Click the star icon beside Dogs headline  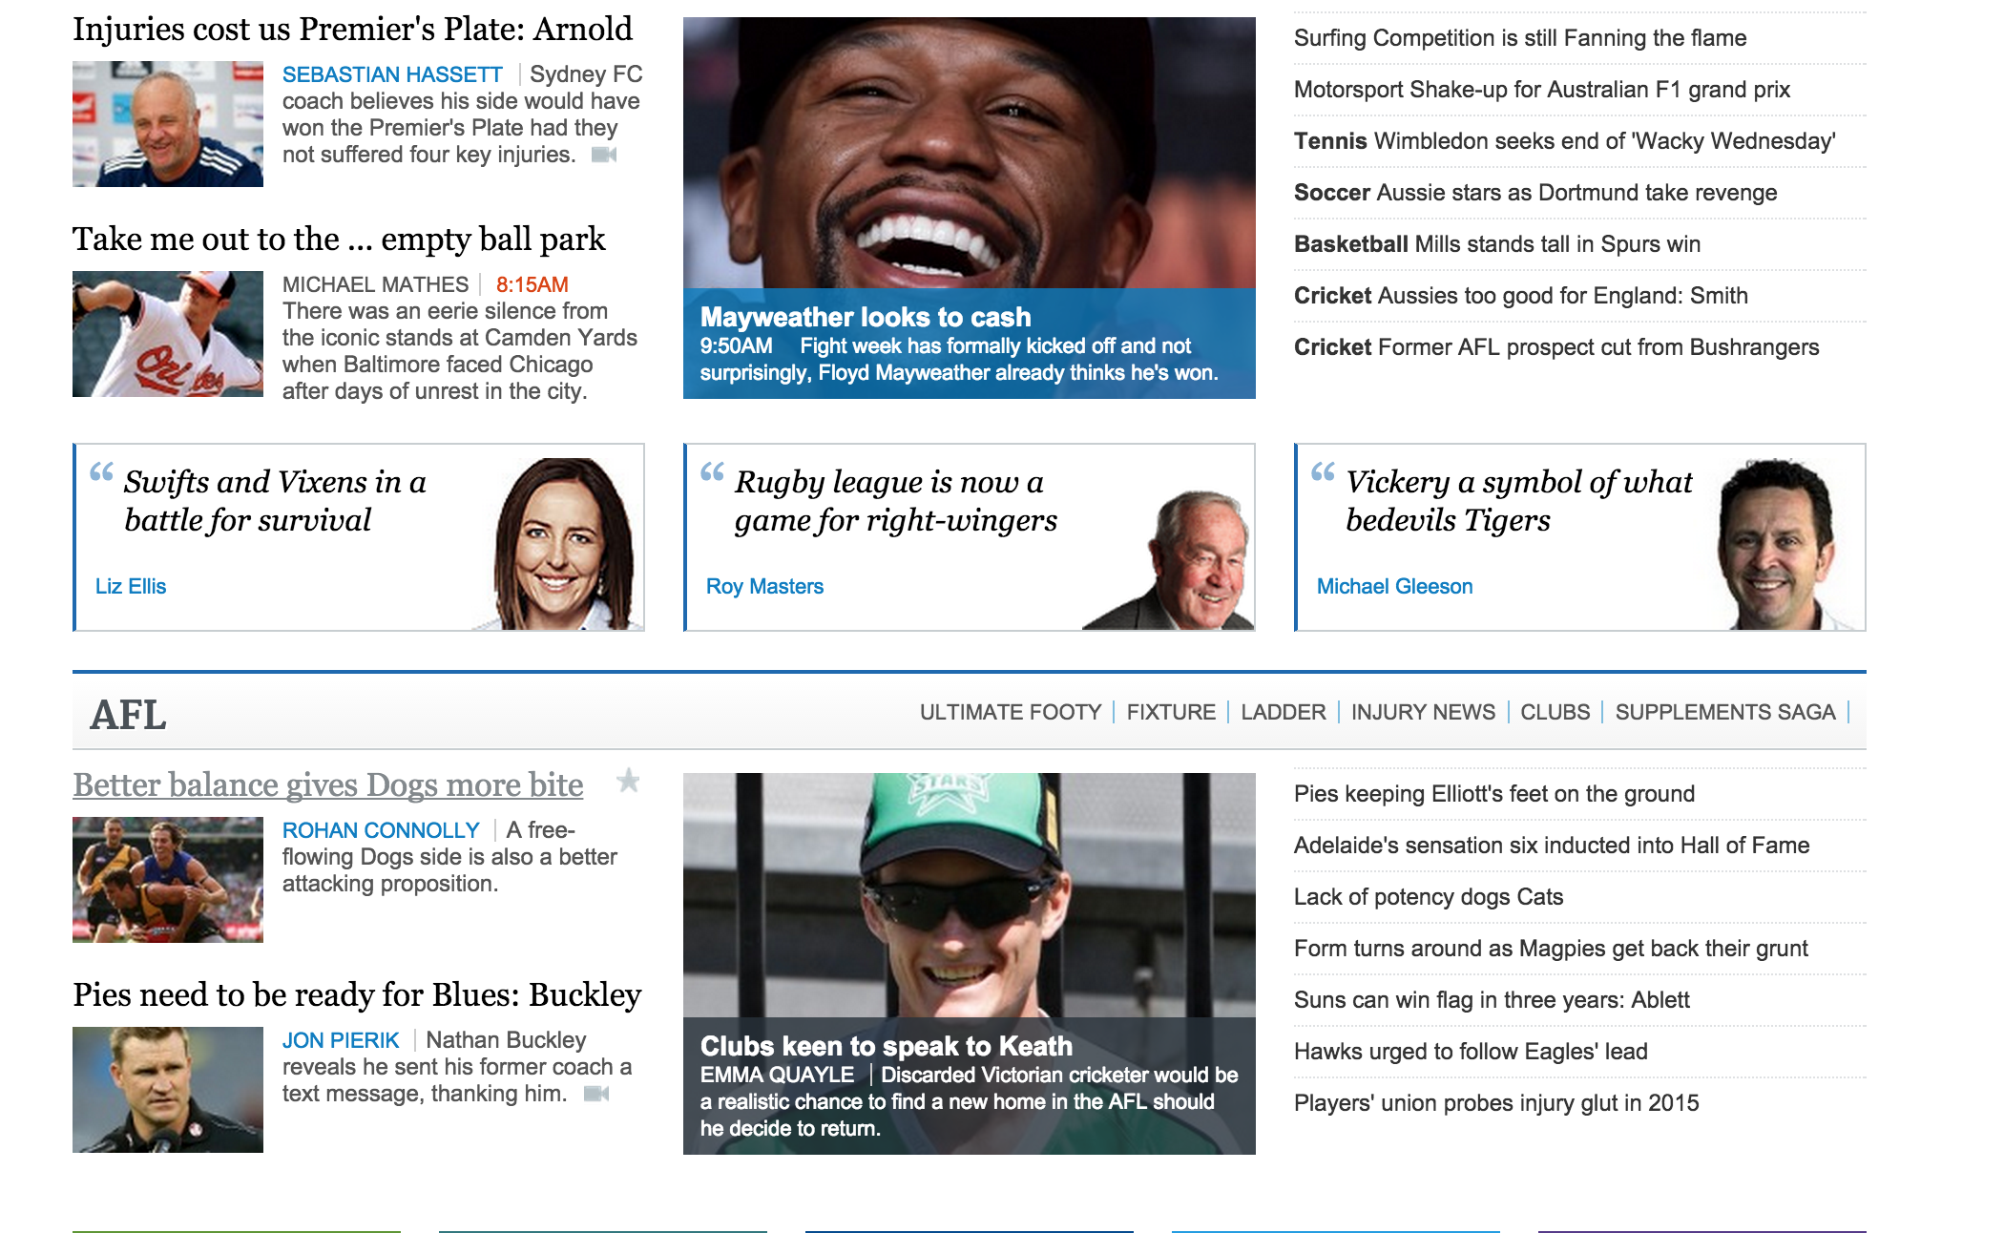pos(628,781)
